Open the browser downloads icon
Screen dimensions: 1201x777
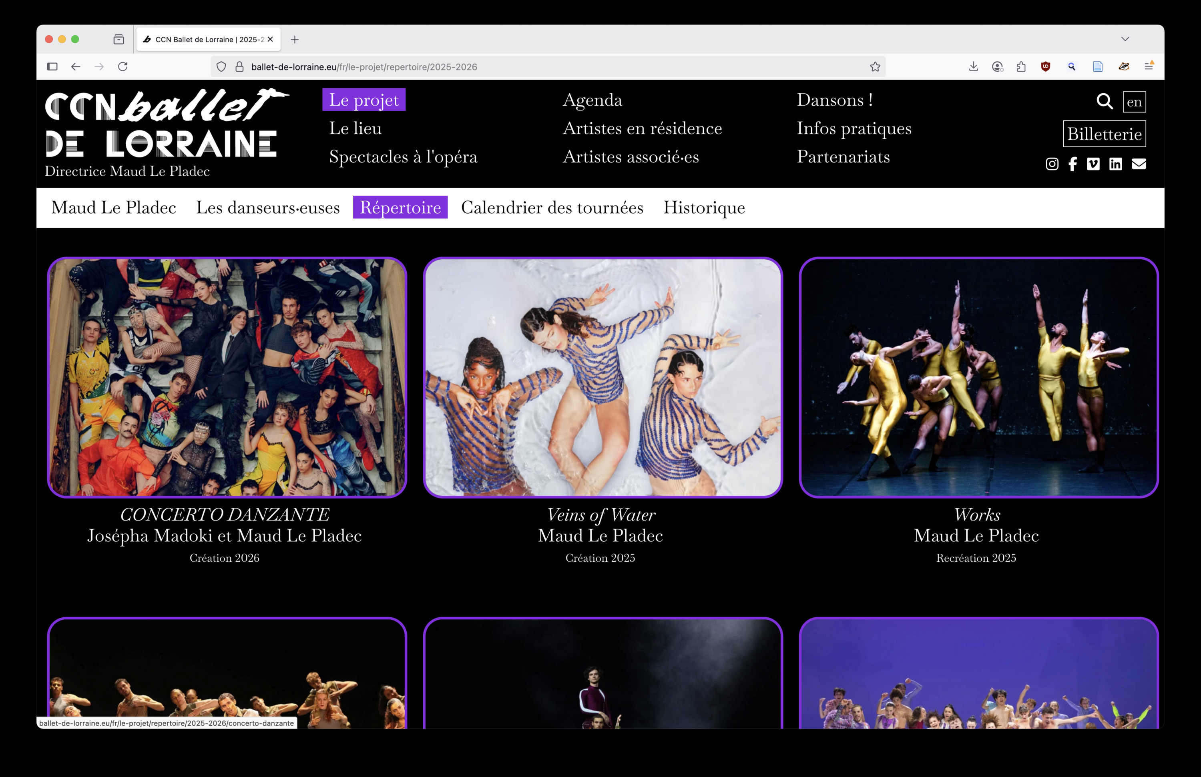point(974,66)
